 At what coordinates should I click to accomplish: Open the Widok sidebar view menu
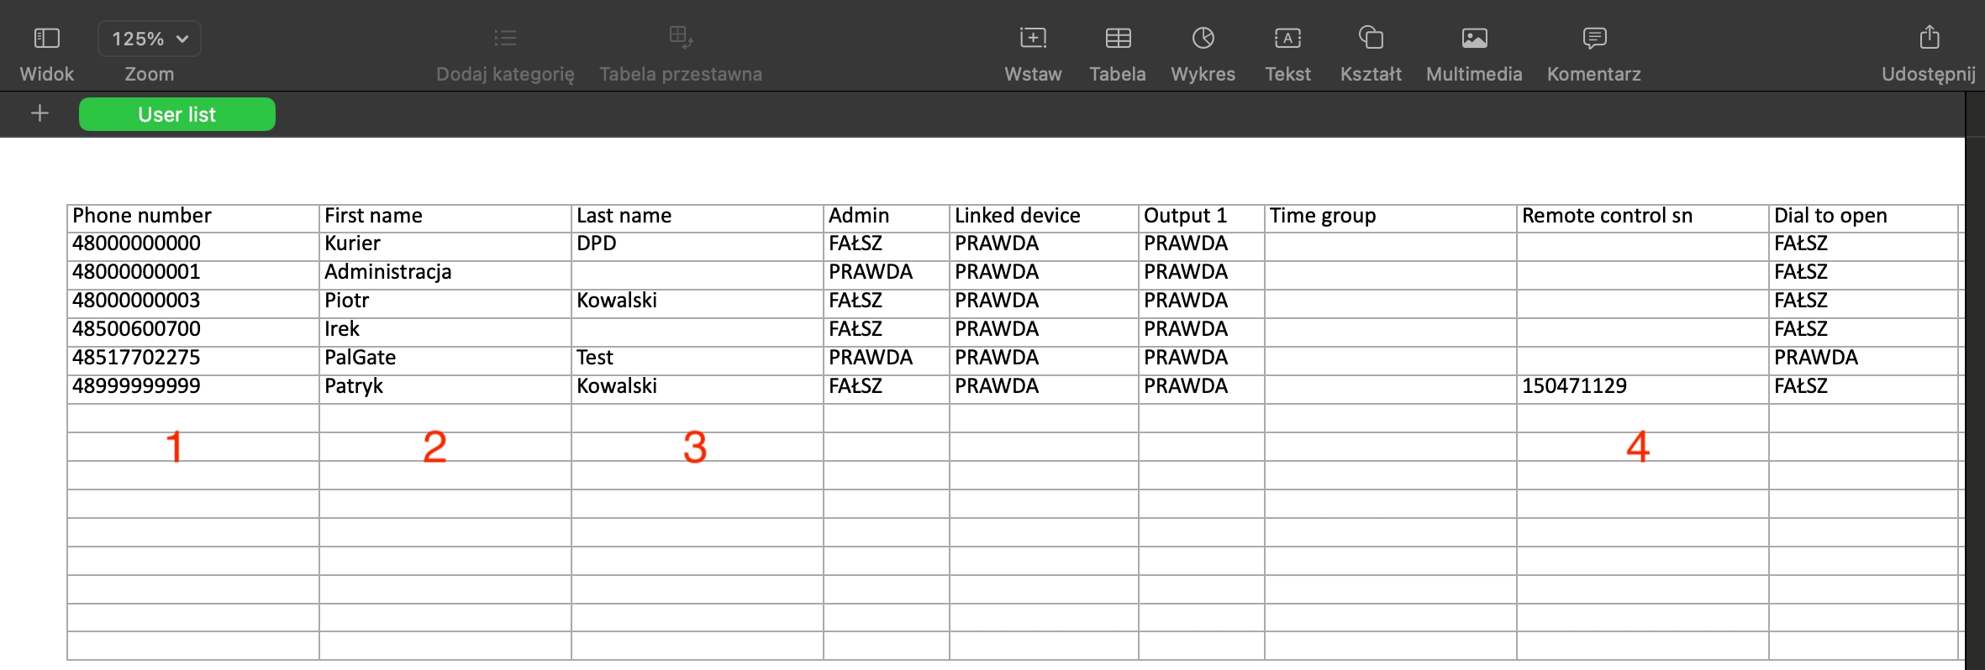[47, 39]
